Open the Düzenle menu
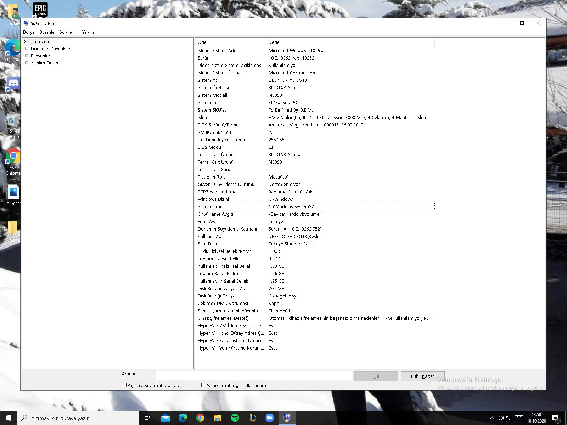This screenshot has height=425, width=567. [x=47, y=32]
